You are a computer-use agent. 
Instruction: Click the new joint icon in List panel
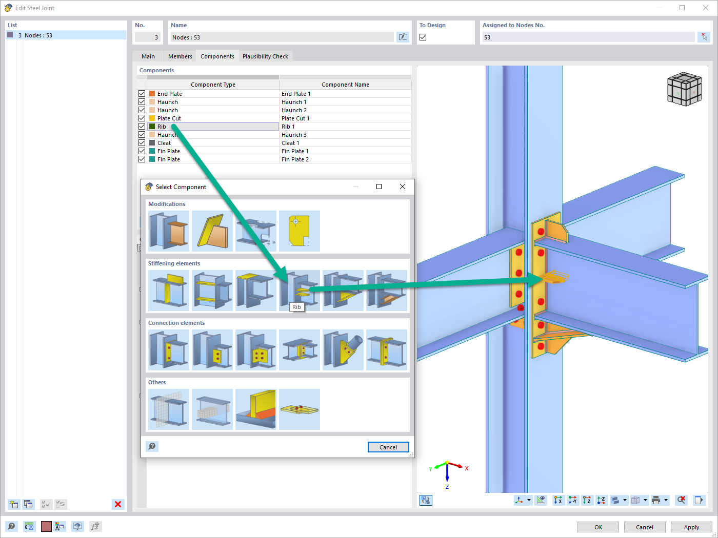pos(14,504)
